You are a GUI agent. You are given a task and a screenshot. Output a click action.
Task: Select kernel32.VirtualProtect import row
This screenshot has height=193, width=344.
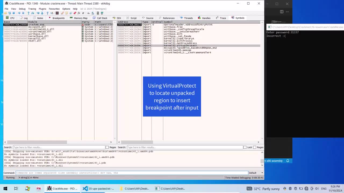pyautogui.click(x=189, y=46)
